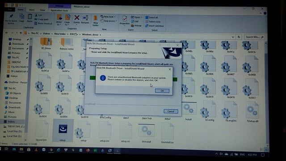Image resolution: width=286 pixels, height=161 pixels.
Task: Expand the Open button dropdown in ribbon
Action: coord(142,17)
